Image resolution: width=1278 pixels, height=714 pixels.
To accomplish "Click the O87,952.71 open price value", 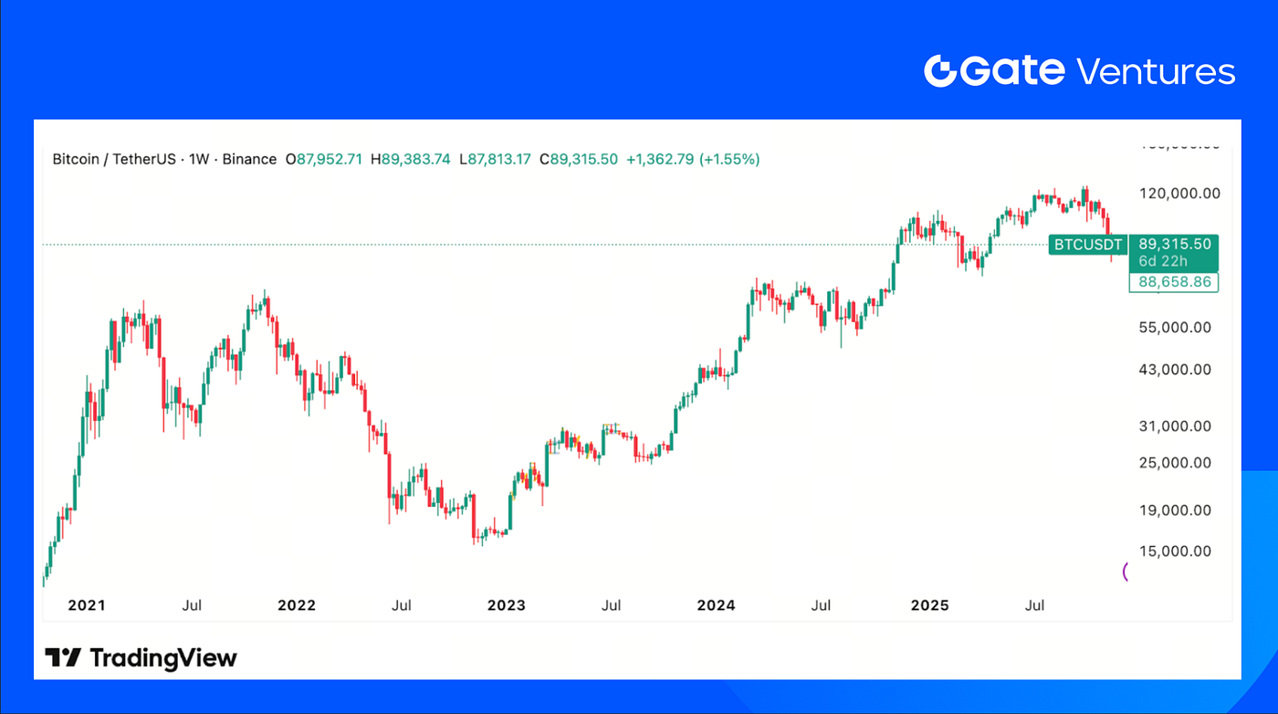I will 324,159.
